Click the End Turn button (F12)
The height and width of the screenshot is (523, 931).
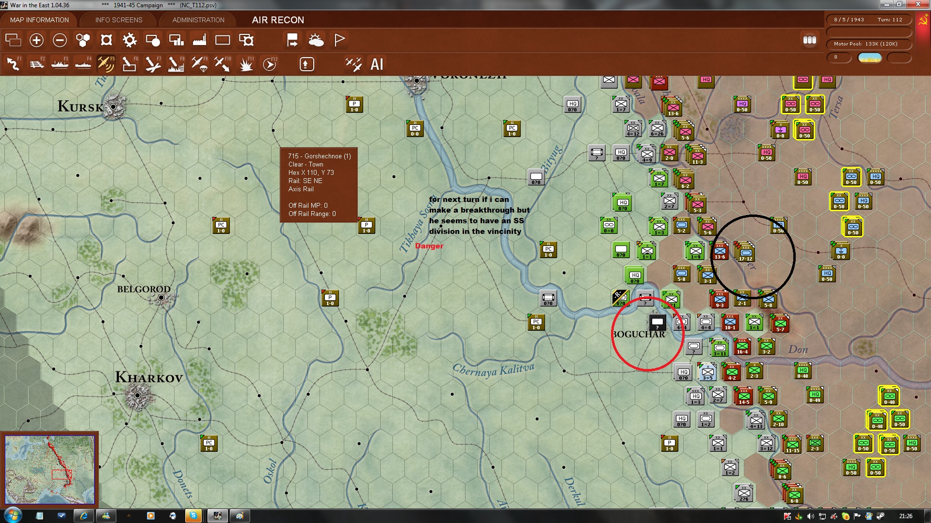(x=270, y=64)
